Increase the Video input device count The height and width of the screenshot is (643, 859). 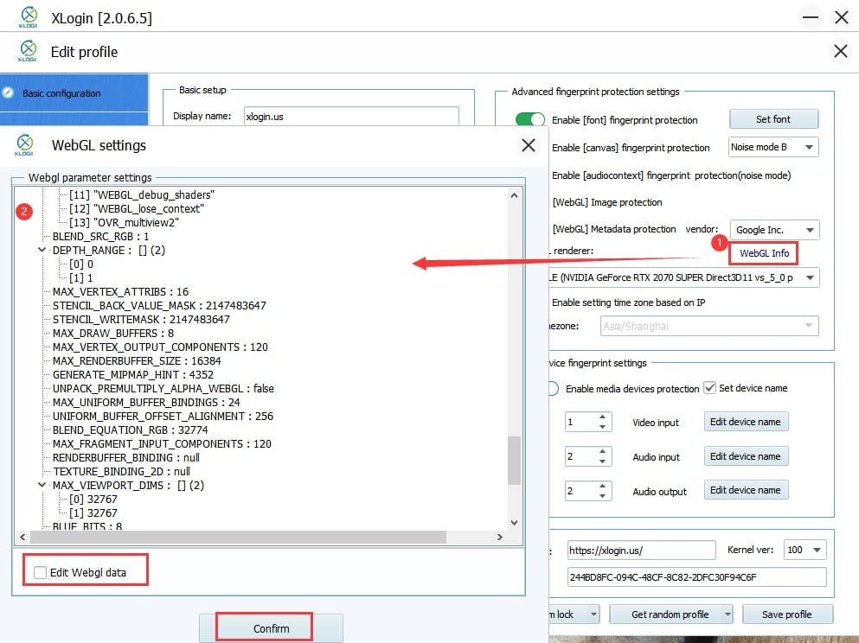[x=602, y=417]
